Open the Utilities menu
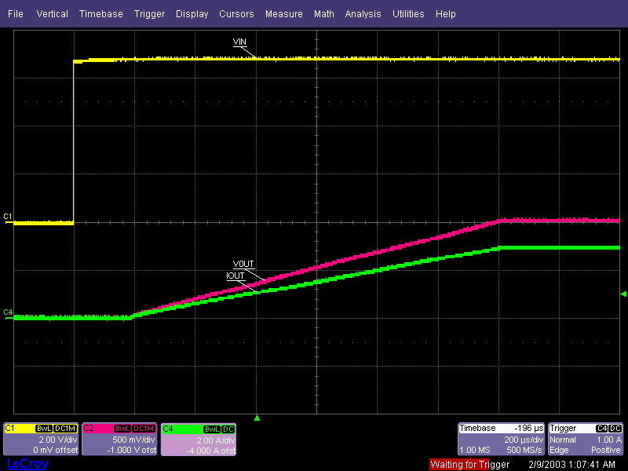The height and width of the screenshot is (471, 628). (408, 14)
